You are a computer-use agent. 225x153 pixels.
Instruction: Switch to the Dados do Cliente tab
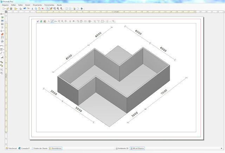coord(39,148)
